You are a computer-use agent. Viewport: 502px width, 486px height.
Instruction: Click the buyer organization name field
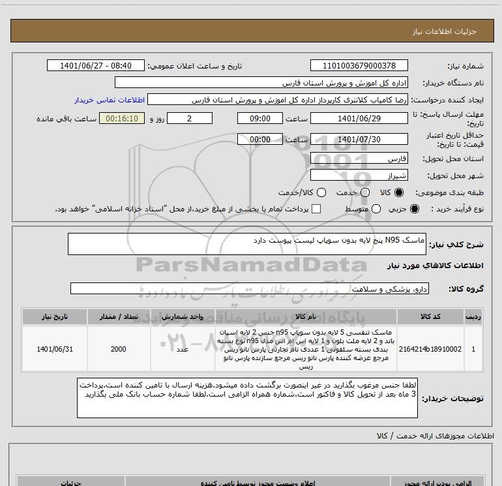pyautogui.click(x=261, y=82)
